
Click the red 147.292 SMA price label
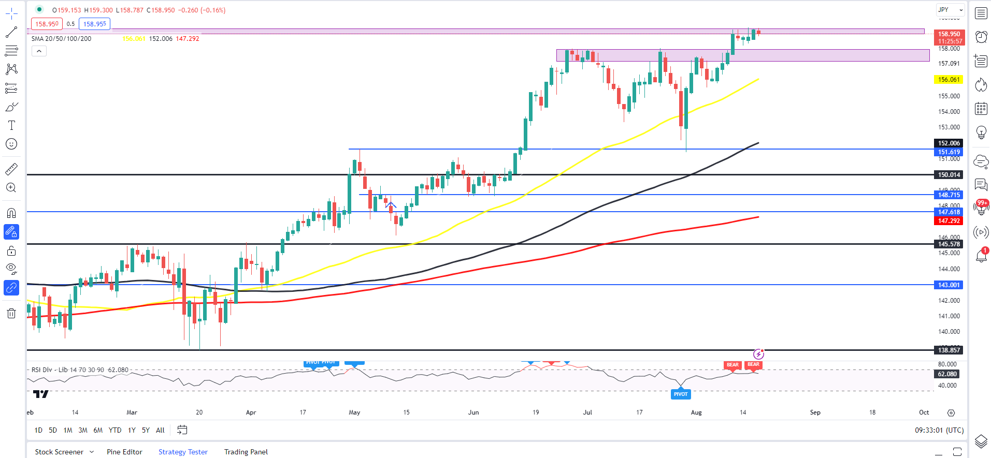pos(949,221)
